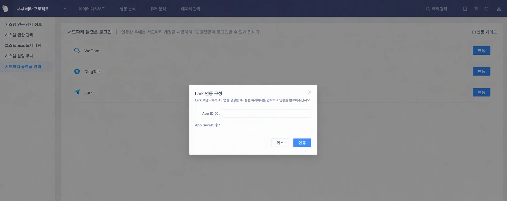Open the user account profile icon

(499, 9)
